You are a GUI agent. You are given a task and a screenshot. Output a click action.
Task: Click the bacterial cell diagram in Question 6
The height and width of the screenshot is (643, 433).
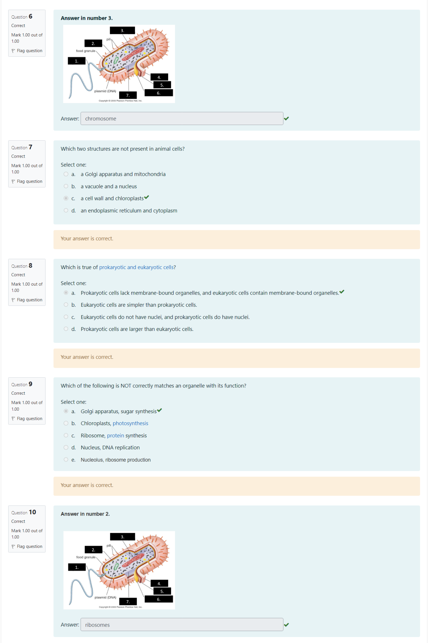[x=119, y=64]
